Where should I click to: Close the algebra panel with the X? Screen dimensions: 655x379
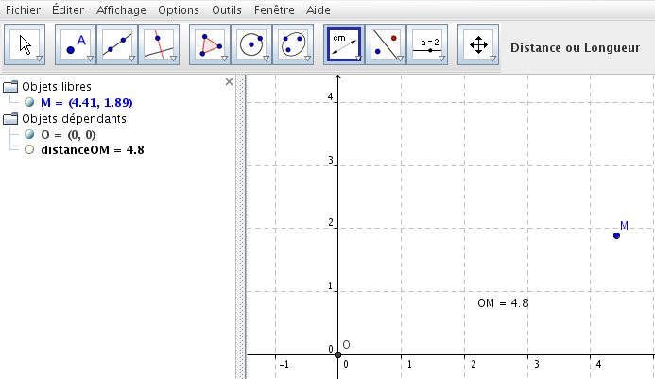tap(228, 82)
